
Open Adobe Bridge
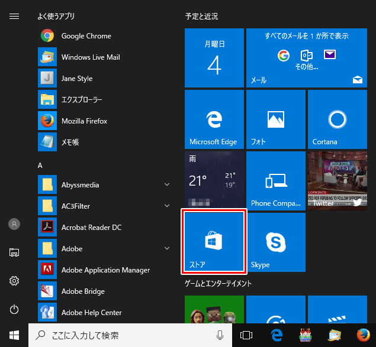(105, 291)
